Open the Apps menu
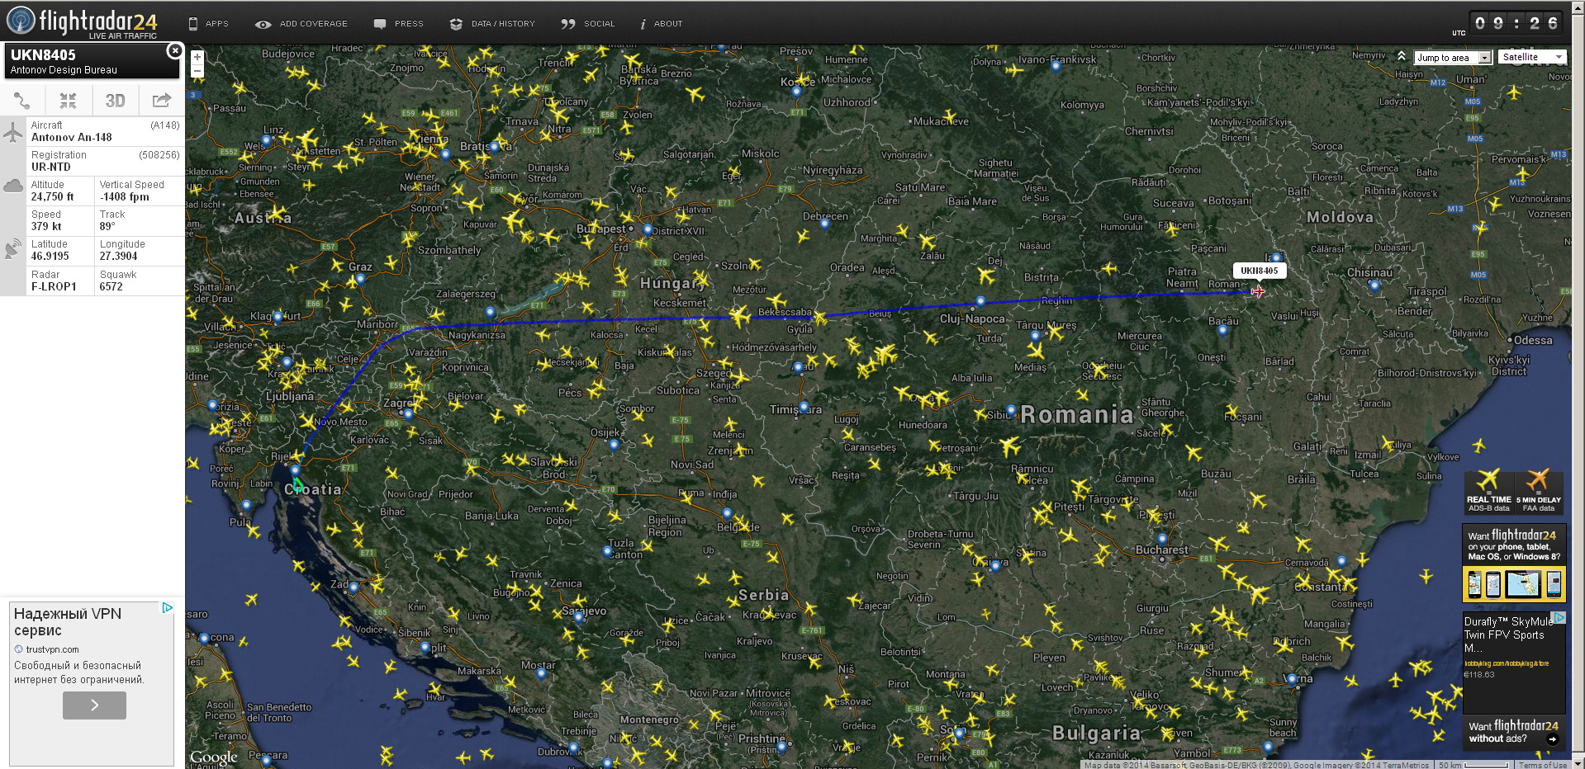1585x769 pixels. tap(208, 24)
